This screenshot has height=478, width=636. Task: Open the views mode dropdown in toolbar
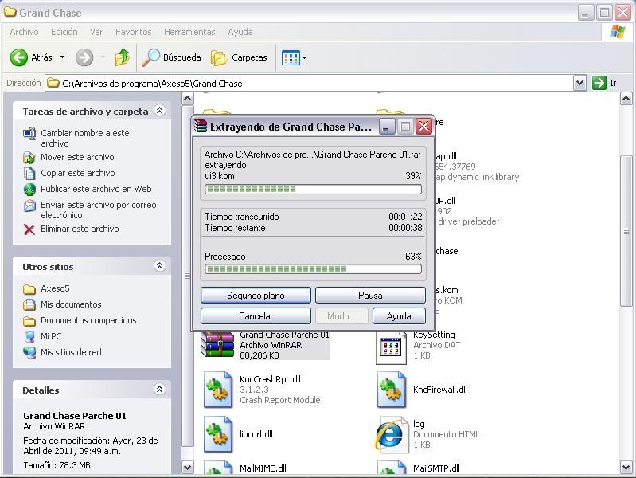294,57
